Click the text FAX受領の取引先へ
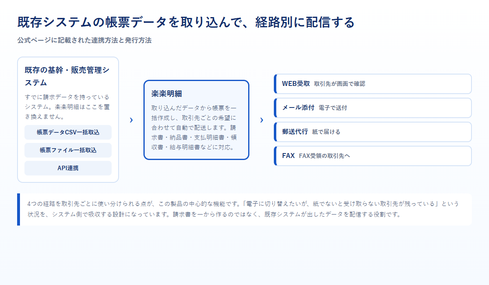489x285 pixels. (x=324, y=156)
